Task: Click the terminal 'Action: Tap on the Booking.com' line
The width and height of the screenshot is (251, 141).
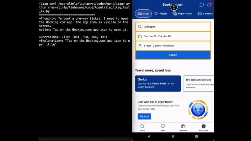Action: (83, 29)
